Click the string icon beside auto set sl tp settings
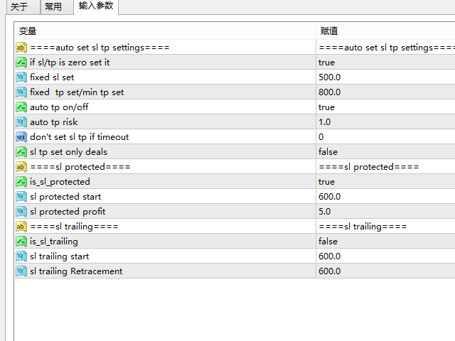 click(21, 48)
